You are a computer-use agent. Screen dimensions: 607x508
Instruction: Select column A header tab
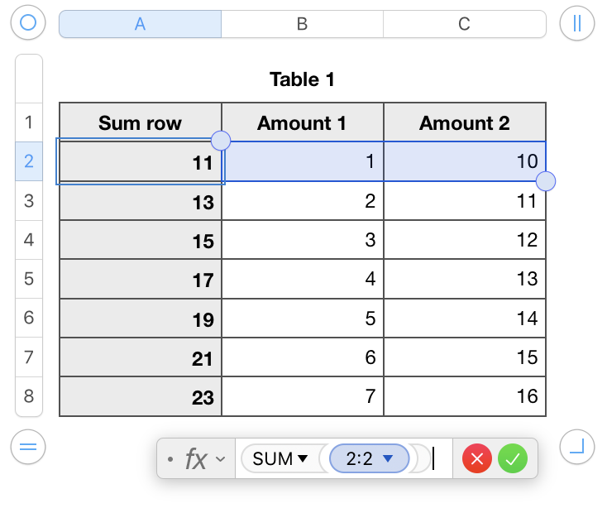(x=140, y=24)
